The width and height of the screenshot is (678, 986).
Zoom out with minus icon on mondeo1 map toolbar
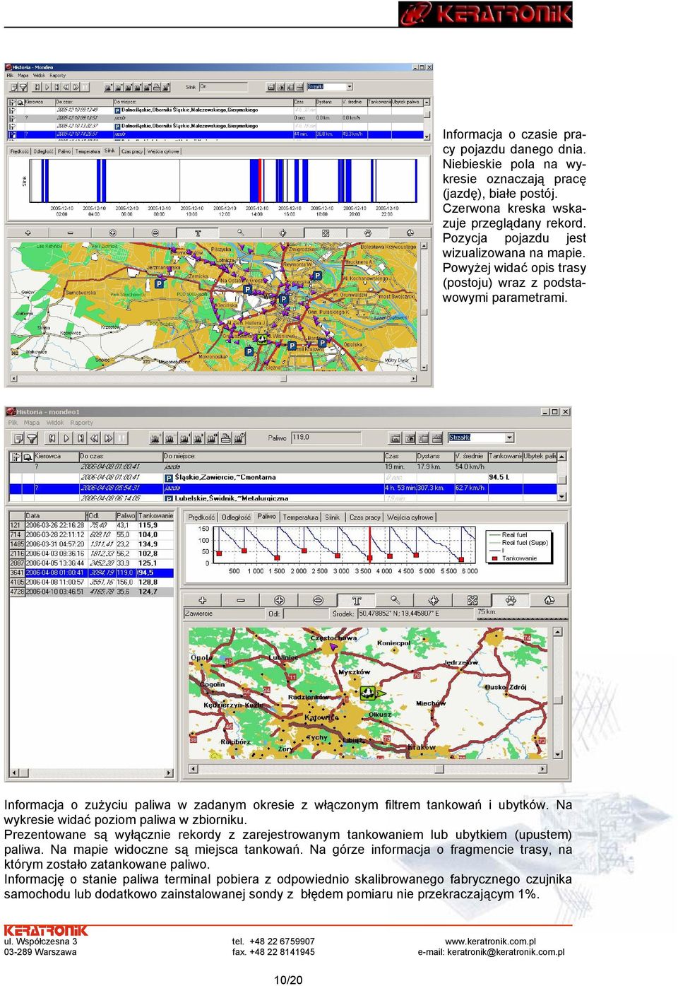coord(241,600)
